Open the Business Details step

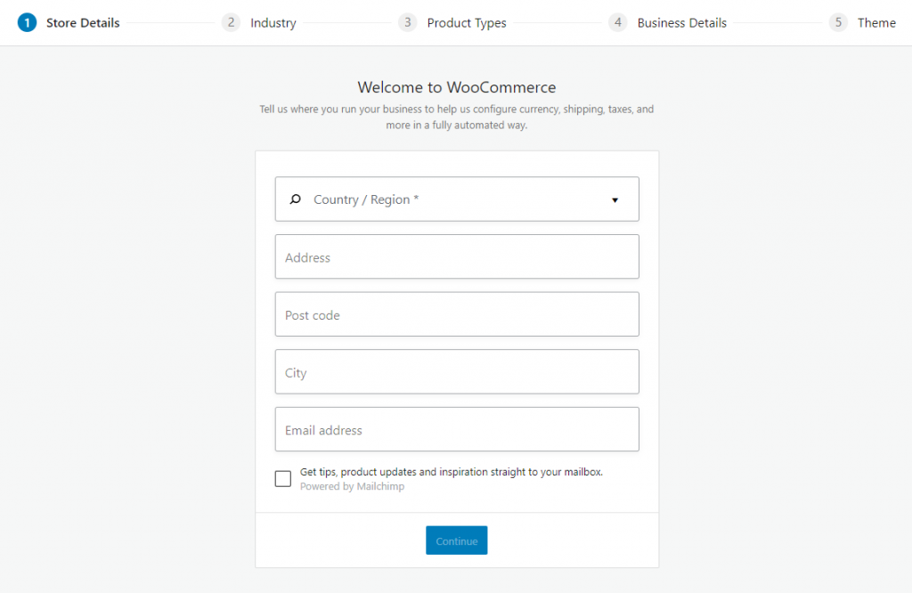(682, 23)
